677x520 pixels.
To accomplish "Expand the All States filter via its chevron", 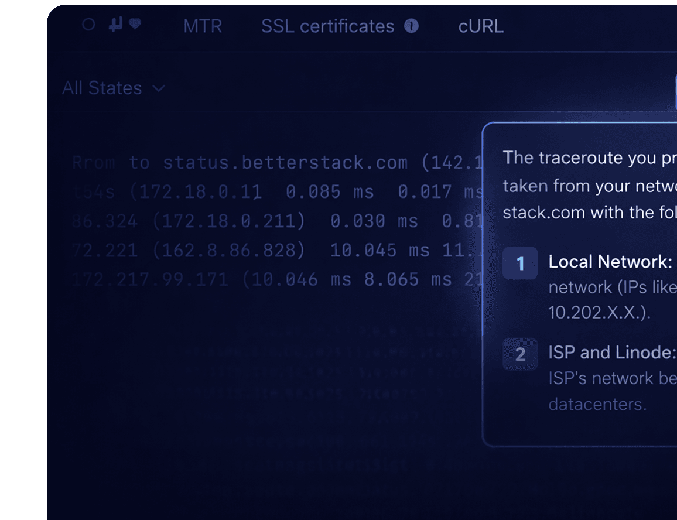I will pyautogui.click(x=158, y=88).
